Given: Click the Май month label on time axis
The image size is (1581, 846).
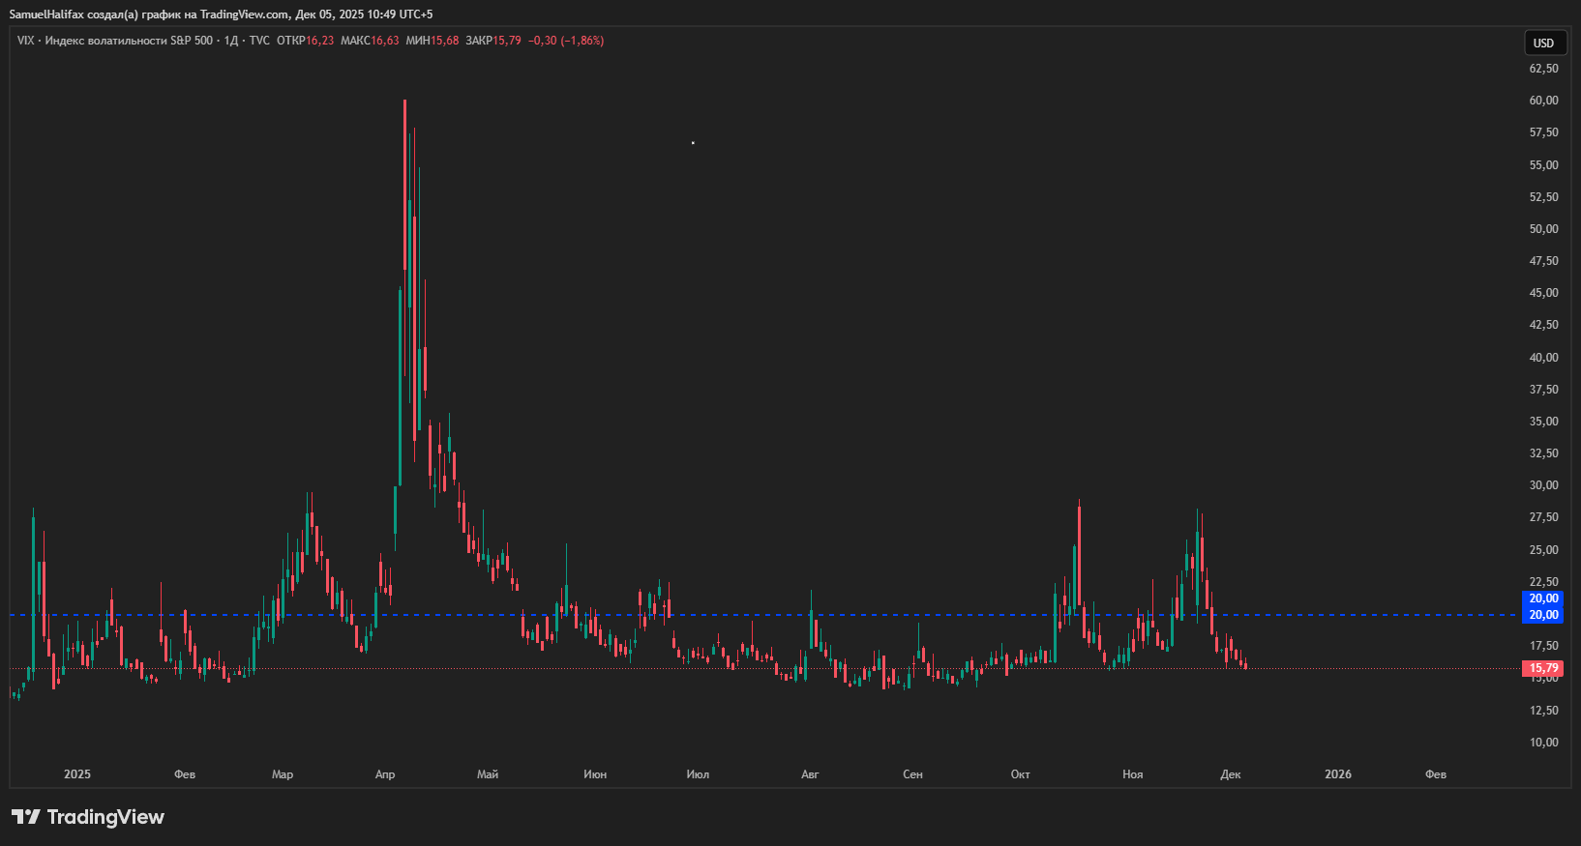Looking at the screenshot, I should (x=488, y=774).
